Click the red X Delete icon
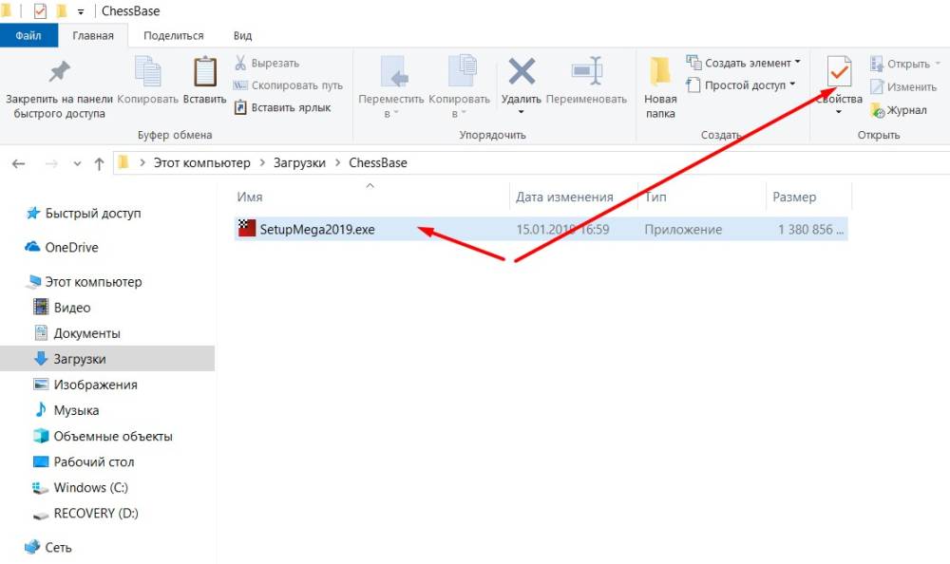The image size is (950, 564). pos(521,73)
